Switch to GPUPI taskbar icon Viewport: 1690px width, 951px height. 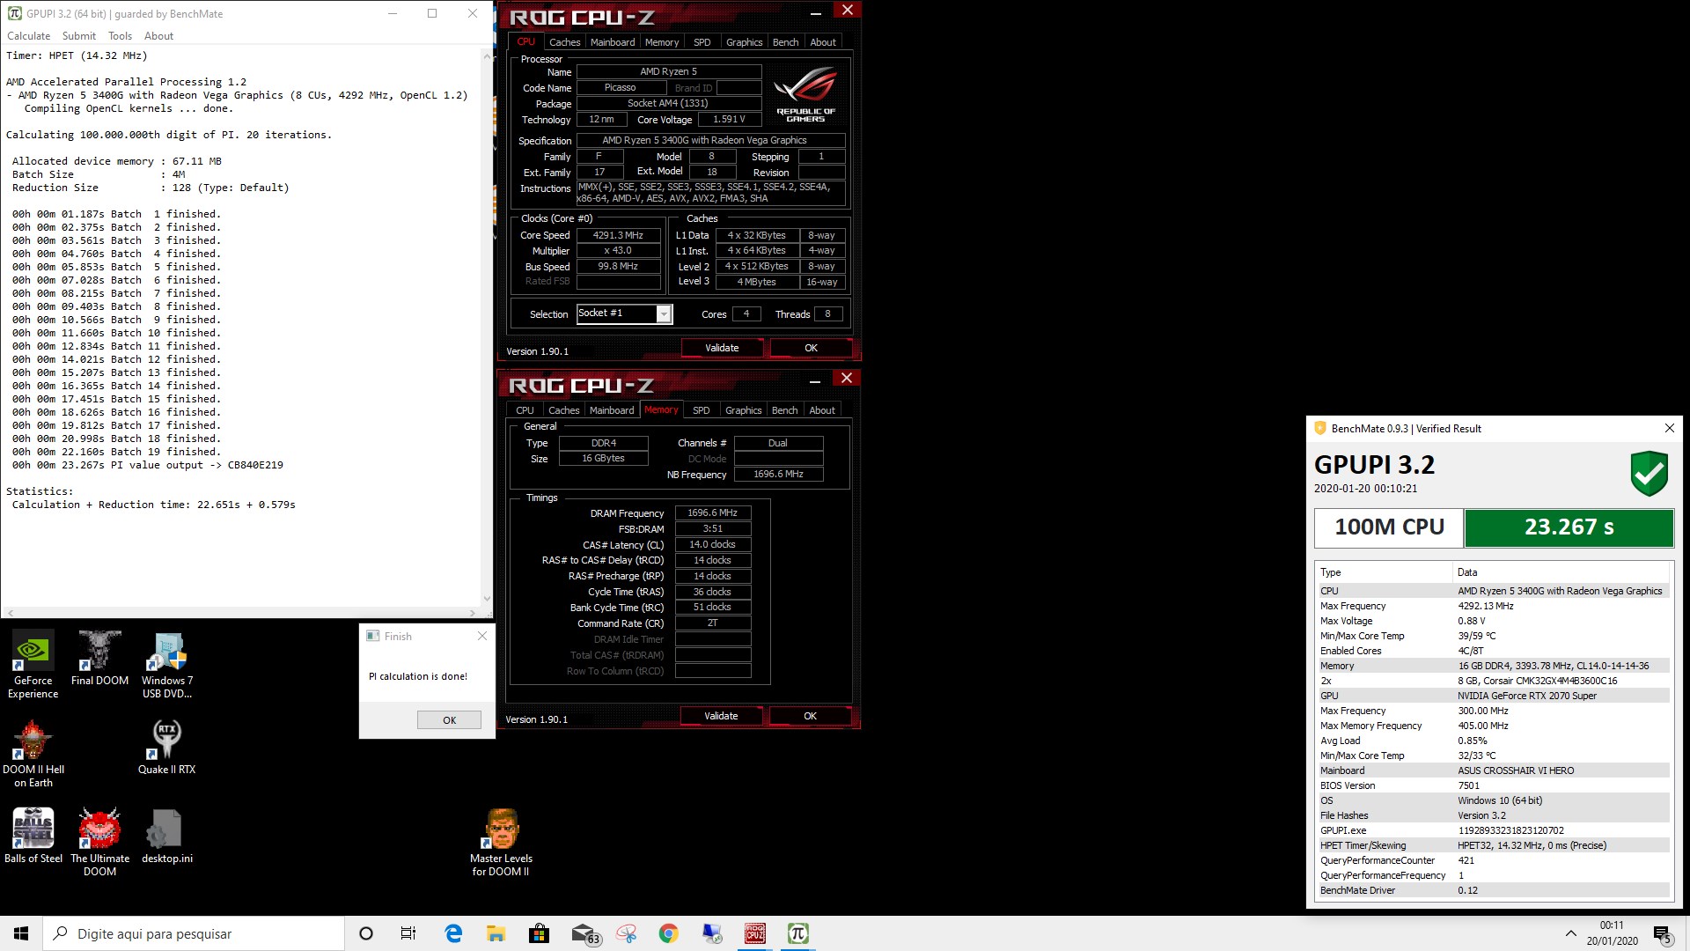tap(798, 933)
